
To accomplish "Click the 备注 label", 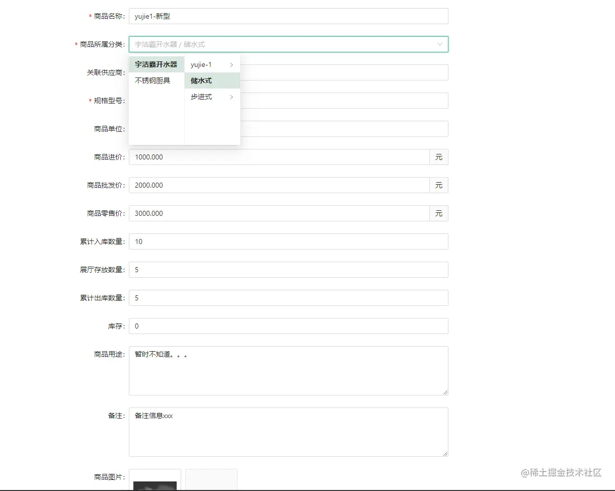I will 116,416.
